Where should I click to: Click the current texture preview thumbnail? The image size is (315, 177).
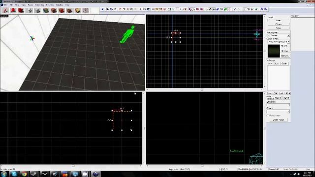tap(274, 51)
